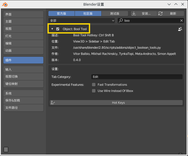188x156 pixels.
Task: Click the addon file path text
Action: [x=117, y=48]
